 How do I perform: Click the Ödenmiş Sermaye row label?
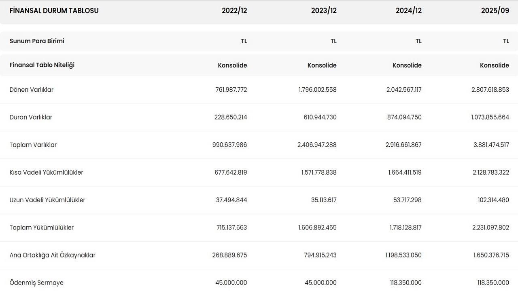[x=36, y=283]
